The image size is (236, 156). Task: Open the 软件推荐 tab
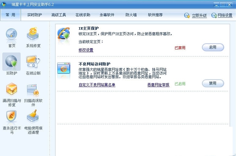coord(155,15)
